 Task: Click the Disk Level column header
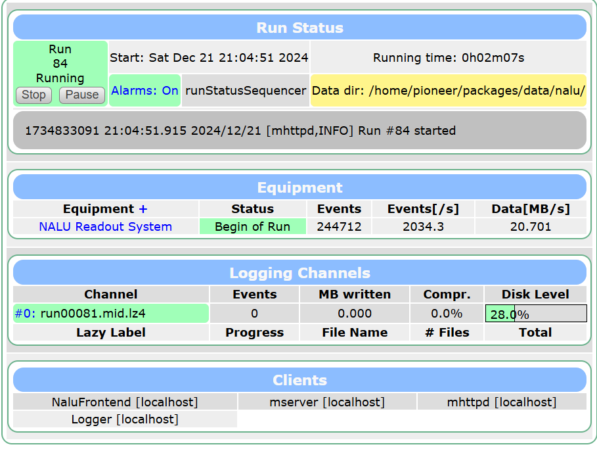535,295
